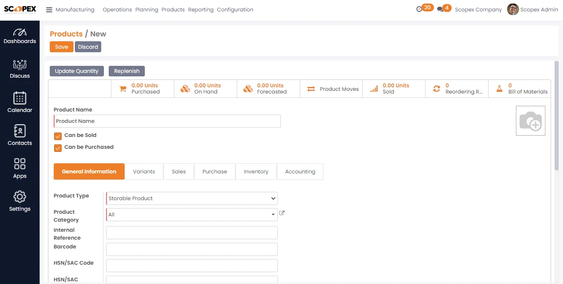Screen dimensions: 563x284
Task: Click the Save button
Action: pyautogui.click(x=62, y=47)
